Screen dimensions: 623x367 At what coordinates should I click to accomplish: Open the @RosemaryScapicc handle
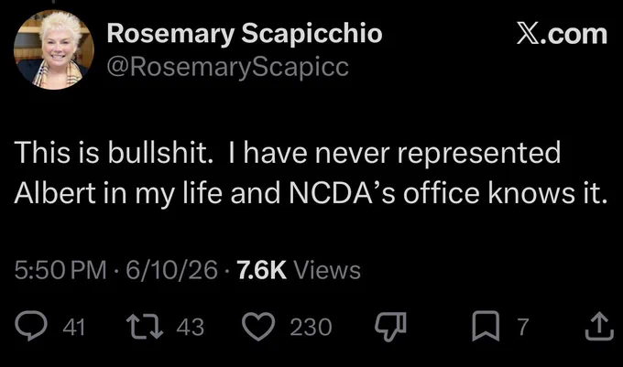pos(227,67)
